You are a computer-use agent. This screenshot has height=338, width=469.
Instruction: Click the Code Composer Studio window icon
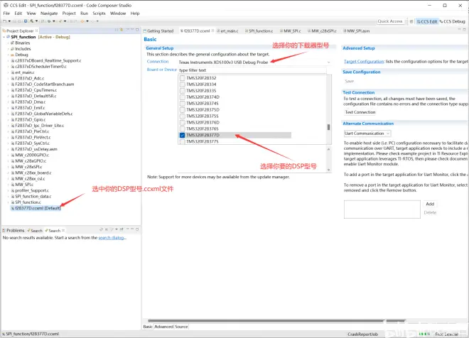pos(6,6)
